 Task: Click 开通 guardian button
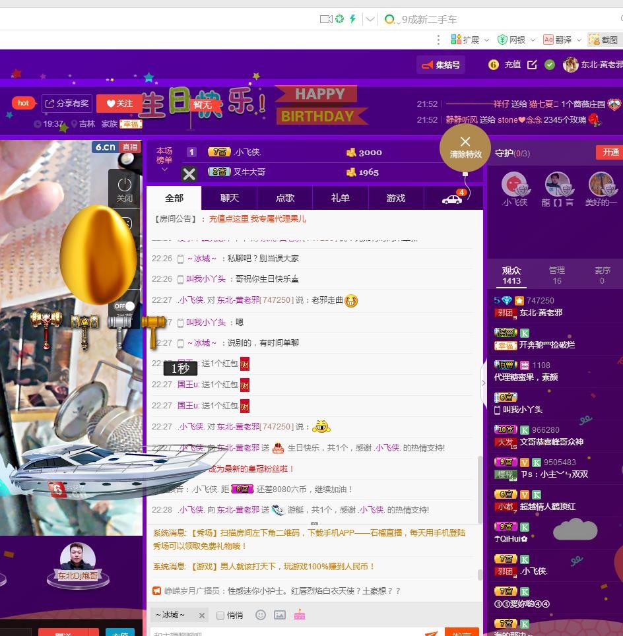pos(610,152)
